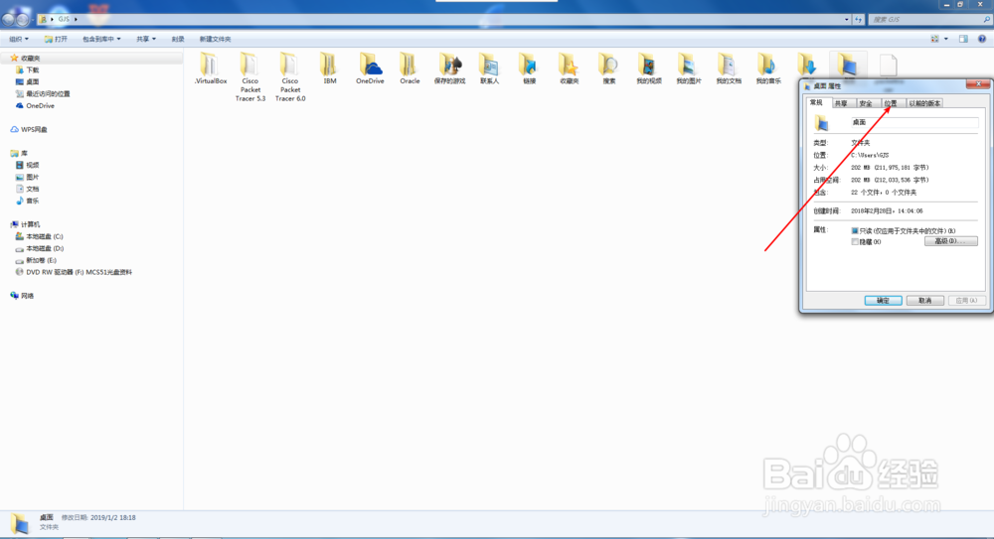Viewport: 994px width, 539px height.
Task: Click 打开 in toolbar
Action: point(56,39)
